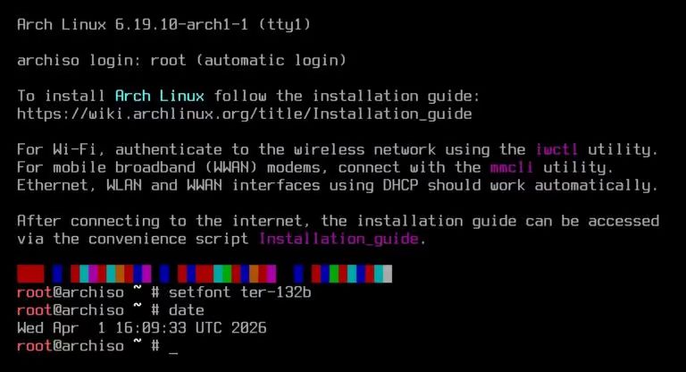The image size is (686, 372).
Task: Click the kernel version 6.19.10-arch1-1 text
Action: pyautogui.click(x=181, y=24)
